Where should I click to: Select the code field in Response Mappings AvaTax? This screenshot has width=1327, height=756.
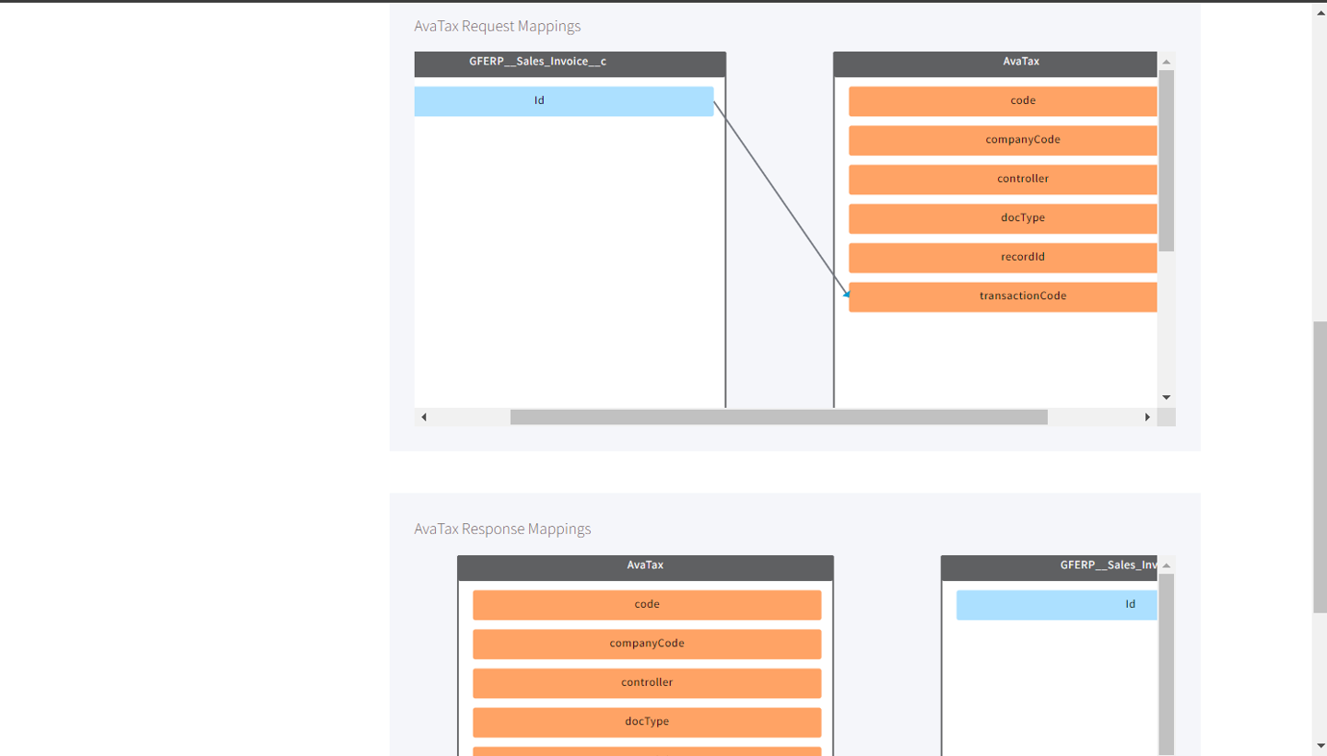click(647, 605)
